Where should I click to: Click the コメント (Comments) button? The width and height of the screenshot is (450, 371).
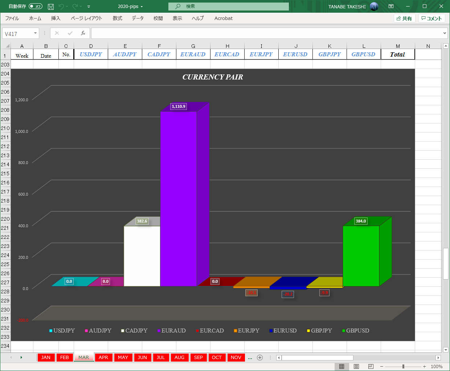click(431, 18)
